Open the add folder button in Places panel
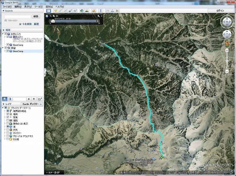The image size is (236, 176). click(x=40, y=99)
